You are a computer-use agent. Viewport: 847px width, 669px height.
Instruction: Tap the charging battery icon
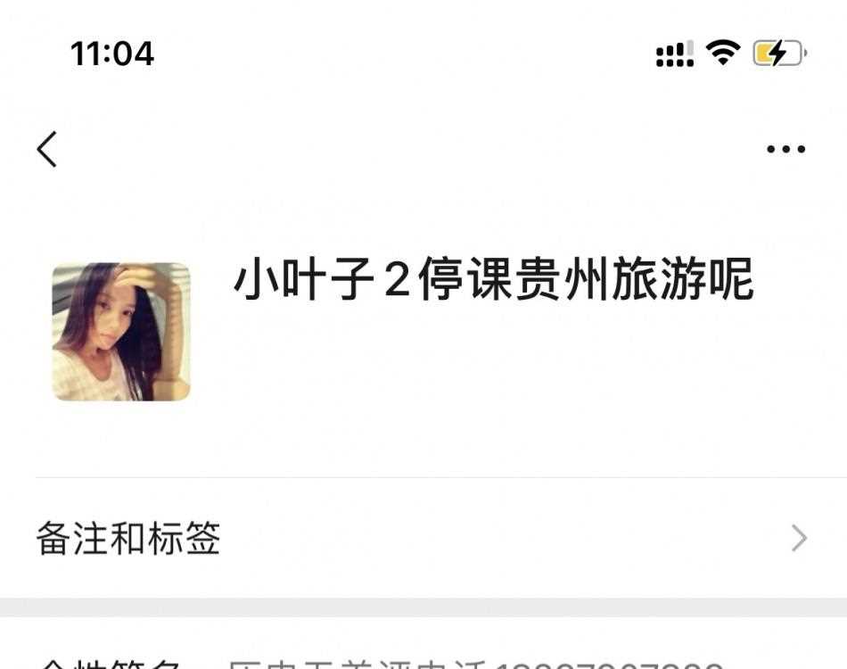point(780,53)
